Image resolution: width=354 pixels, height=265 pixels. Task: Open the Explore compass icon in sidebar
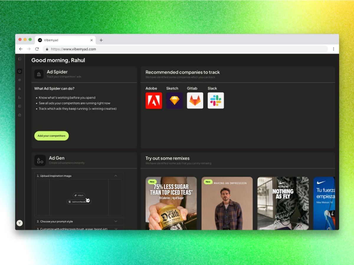tap(19, 80)
